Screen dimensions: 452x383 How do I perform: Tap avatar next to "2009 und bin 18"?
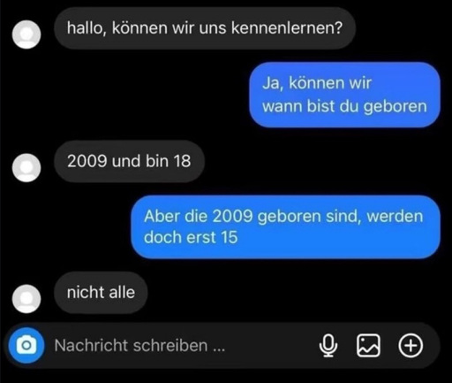point(26,167)
